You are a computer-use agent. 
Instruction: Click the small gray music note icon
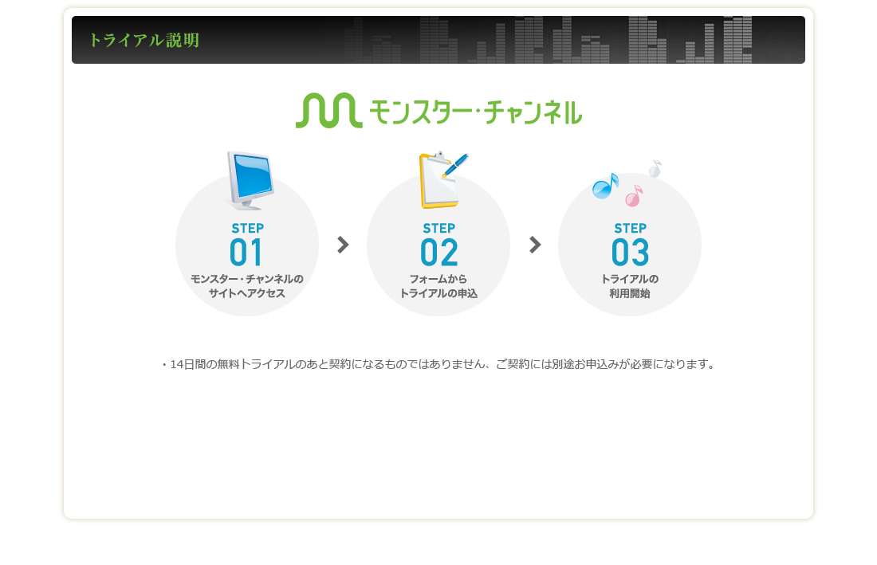655,169
